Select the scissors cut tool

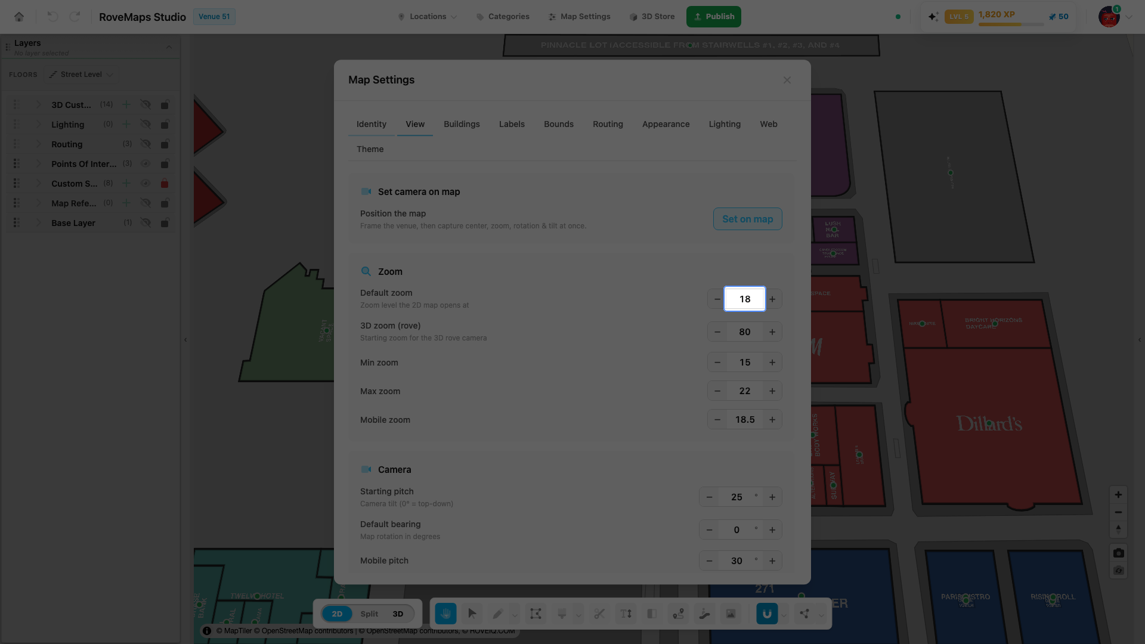click(599, 614)
